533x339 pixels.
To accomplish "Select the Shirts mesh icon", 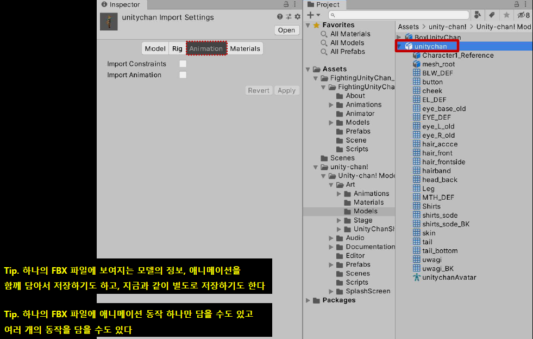I will coord(417,206).
